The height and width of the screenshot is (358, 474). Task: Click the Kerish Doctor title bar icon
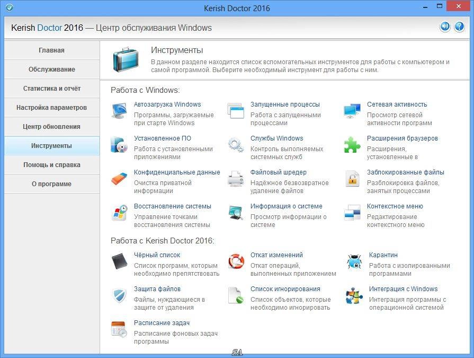click(10, 7)
